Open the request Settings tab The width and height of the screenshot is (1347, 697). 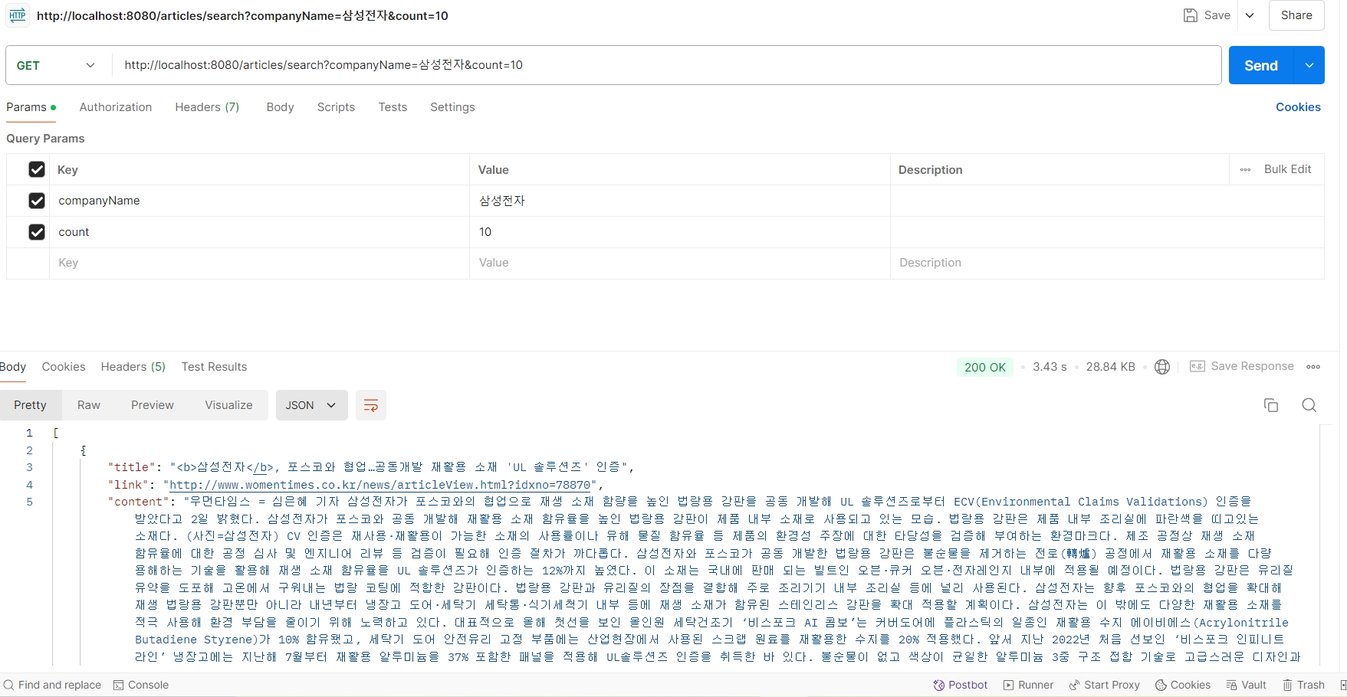[452, 107]
